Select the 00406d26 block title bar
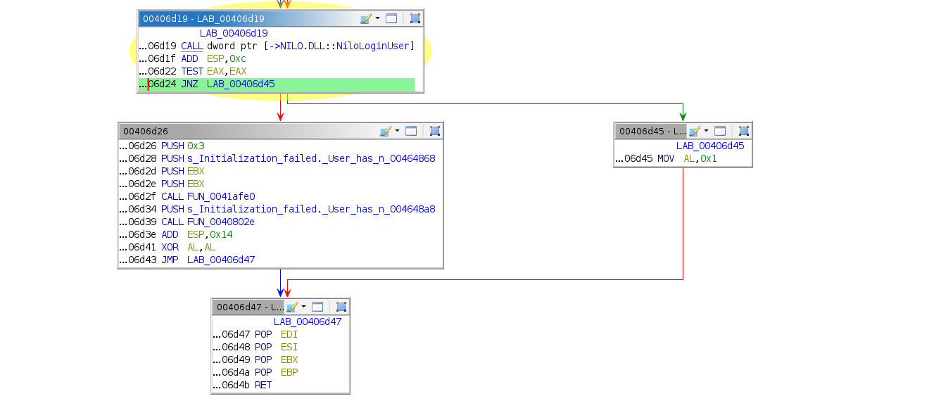This screenshot has width=941, height=401. pos(280,131)
